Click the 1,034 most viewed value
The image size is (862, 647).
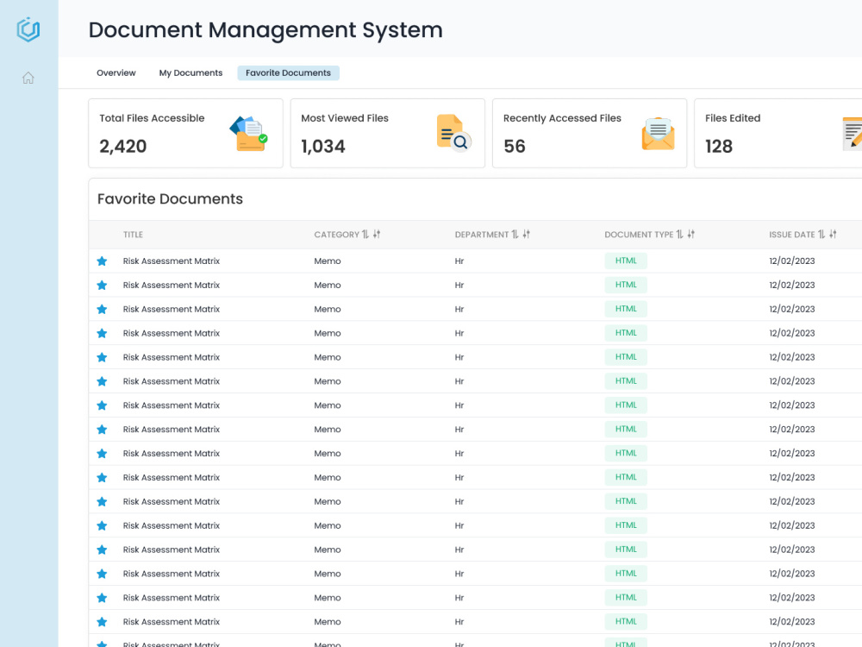pyautogui.click(x=323, y=147)
